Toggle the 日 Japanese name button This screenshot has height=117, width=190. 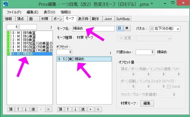click(x=120, y=28)
